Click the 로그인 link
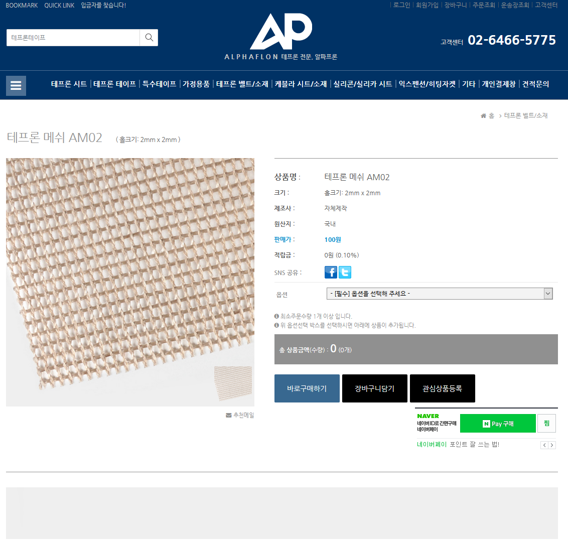 [401, 5]
